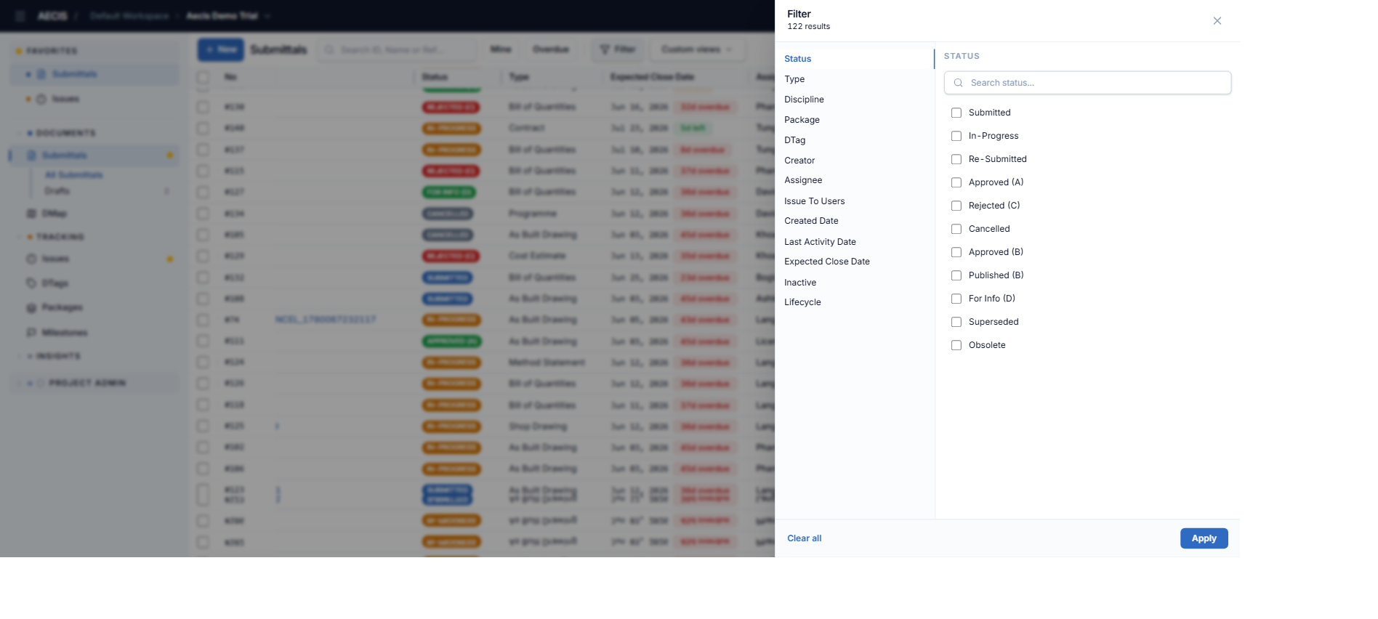Check the Cancelled status checkbox
Image resolution: width=1378 pixels, height=619 pixels.
956,229
